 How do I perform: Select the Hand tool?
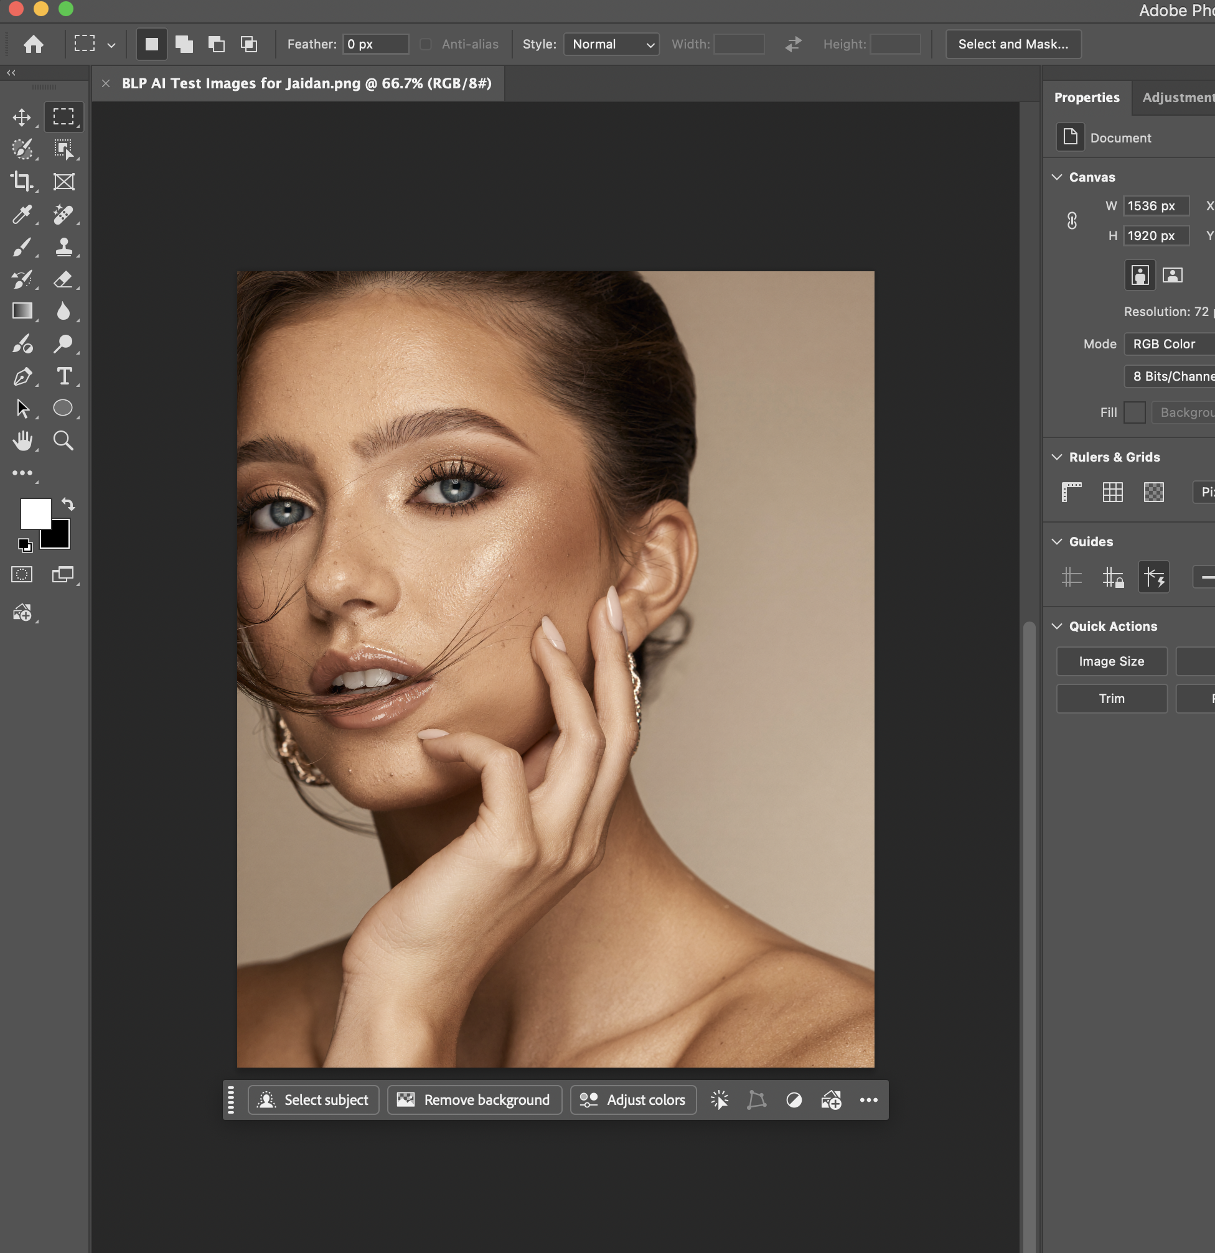(x=22, y=440)
